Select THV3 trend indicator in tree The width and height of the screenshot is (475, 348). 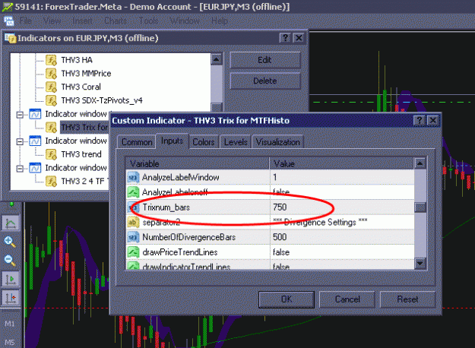coord(81,154)
